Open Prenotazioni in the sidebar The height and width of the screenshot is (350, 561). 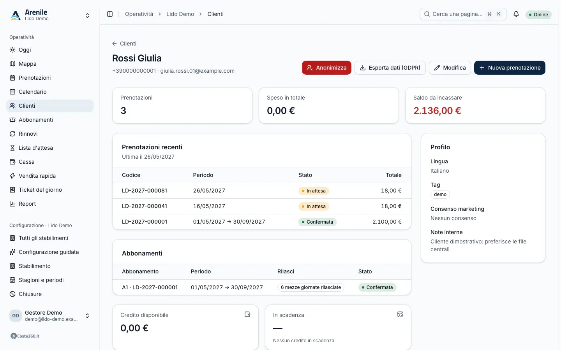point(50,78)
